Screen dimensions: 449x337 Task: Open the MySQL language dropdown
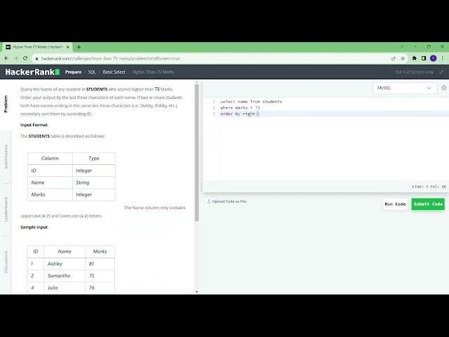405,88
